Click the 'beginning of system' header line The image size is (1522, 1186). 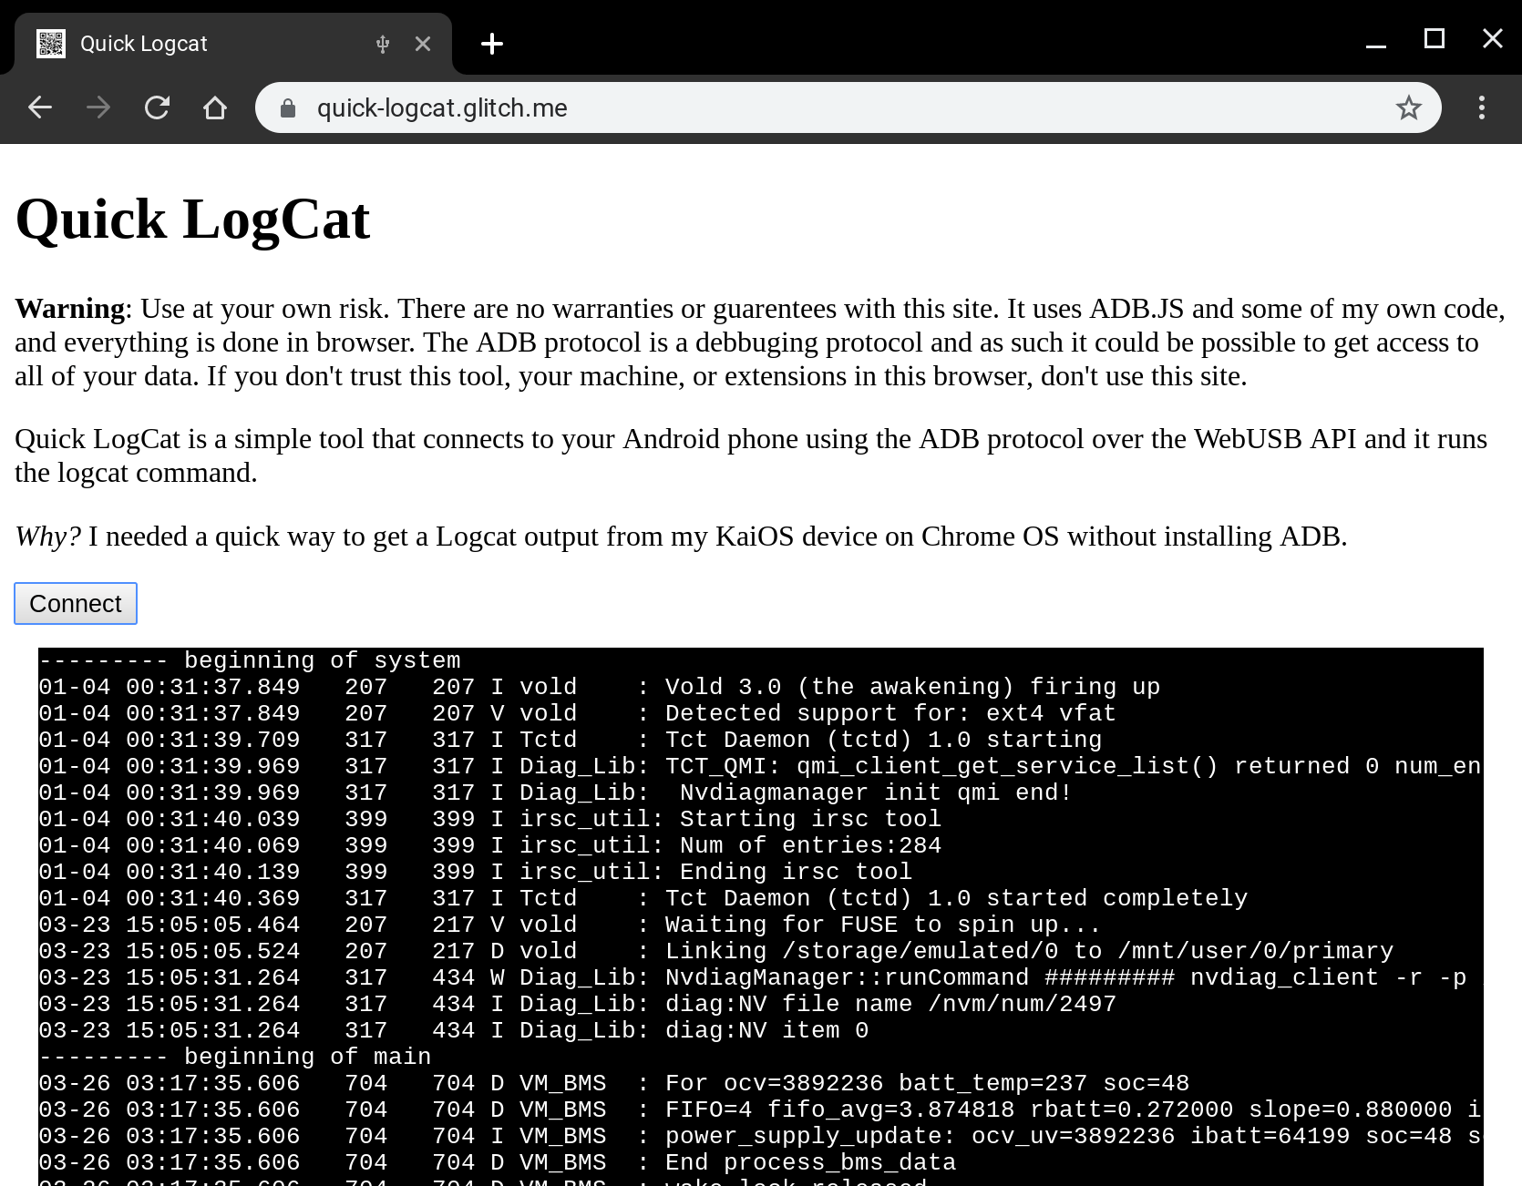pyautogui.click(x=249, y=659)
